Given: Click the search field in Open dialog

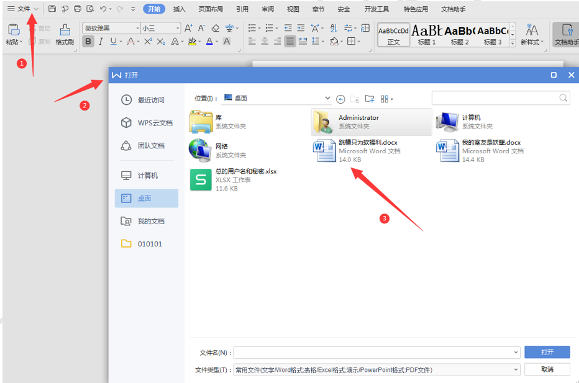Looking at the screenshot, I should click(500, 98).
